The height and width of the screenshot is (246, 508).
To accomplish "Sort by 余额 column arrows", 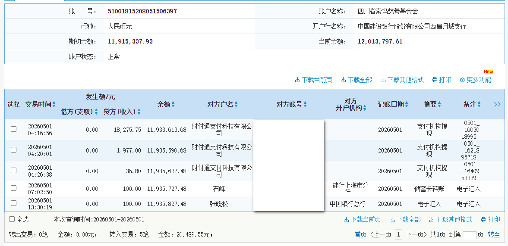I will coord(173,104).
